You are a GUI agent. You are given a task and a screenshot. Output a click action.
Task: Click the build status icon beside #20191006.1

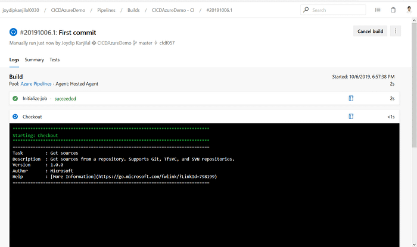pos(13,32)
